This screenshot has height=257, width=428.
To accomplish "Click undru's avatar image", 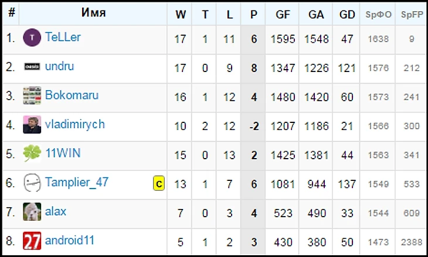I will click(x=32, y=67).
